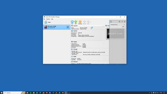Click the MX Linux machine OS icon

point(46,27)
